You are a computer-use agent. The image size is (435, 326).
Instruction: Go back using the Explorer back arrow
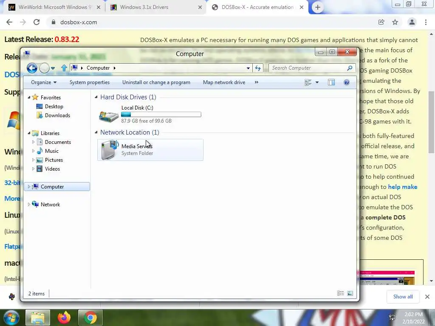tap(32, 68)
